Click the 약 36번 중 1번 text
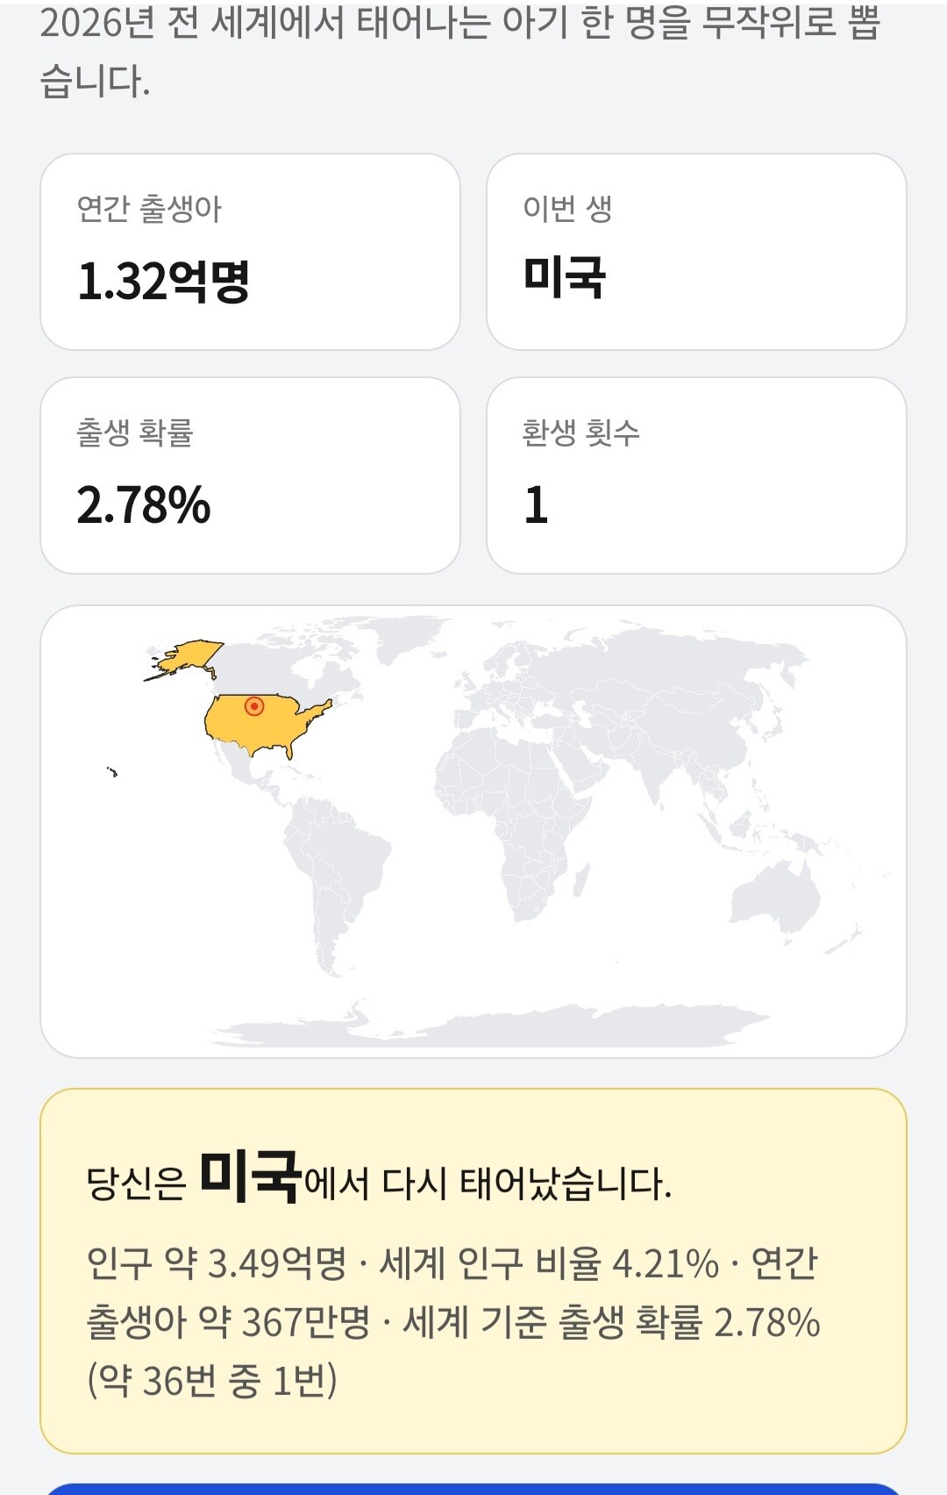 click(211, 1381)
